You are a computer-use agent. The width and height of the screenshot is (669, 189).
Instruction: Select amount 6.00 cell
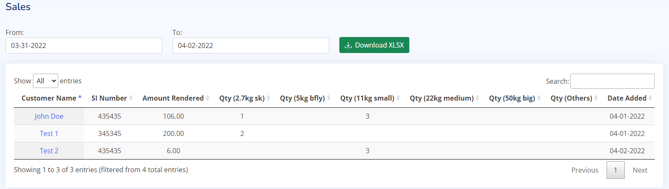173,151
